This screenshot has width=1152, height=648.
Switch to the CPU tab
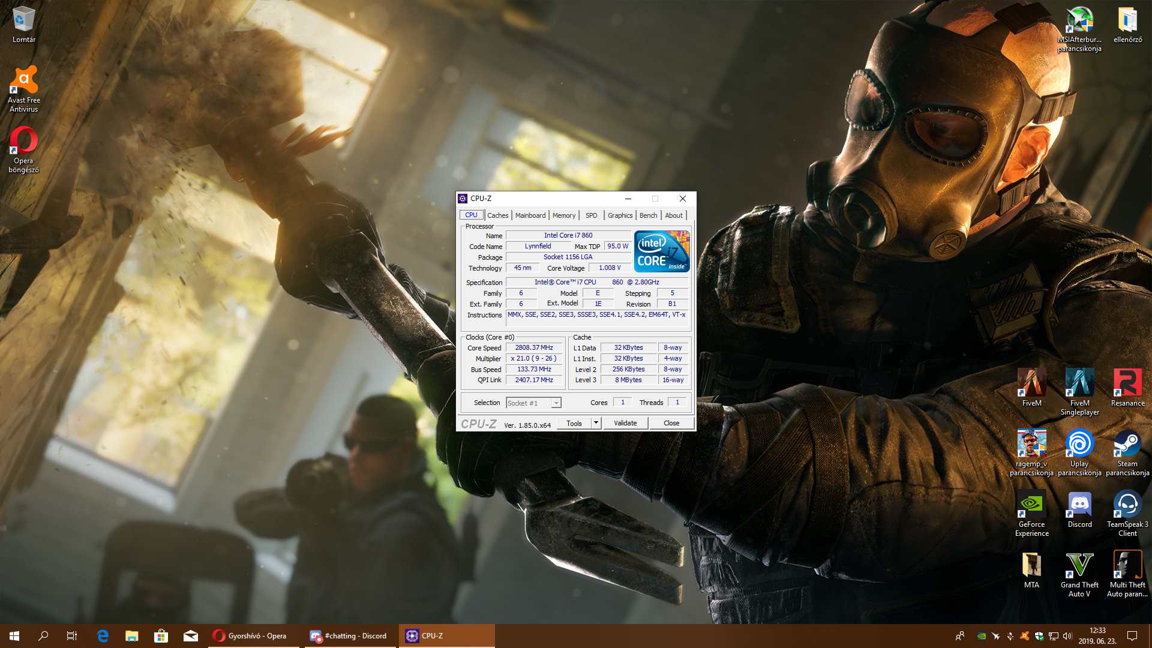[x=471, y=215]
